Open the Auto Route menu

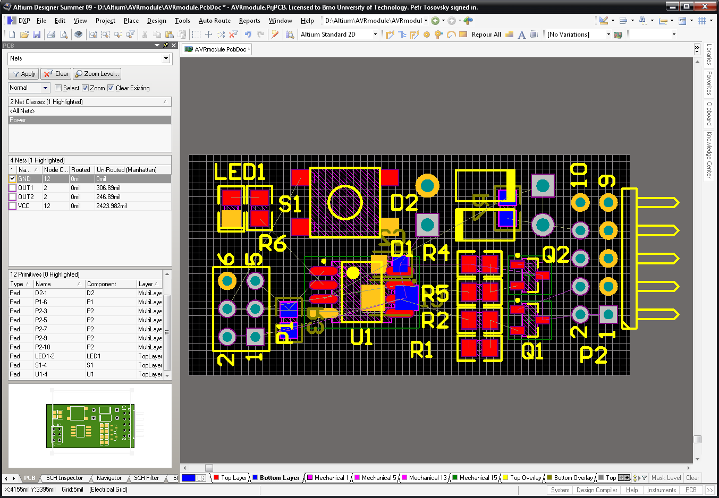[215, 21]
